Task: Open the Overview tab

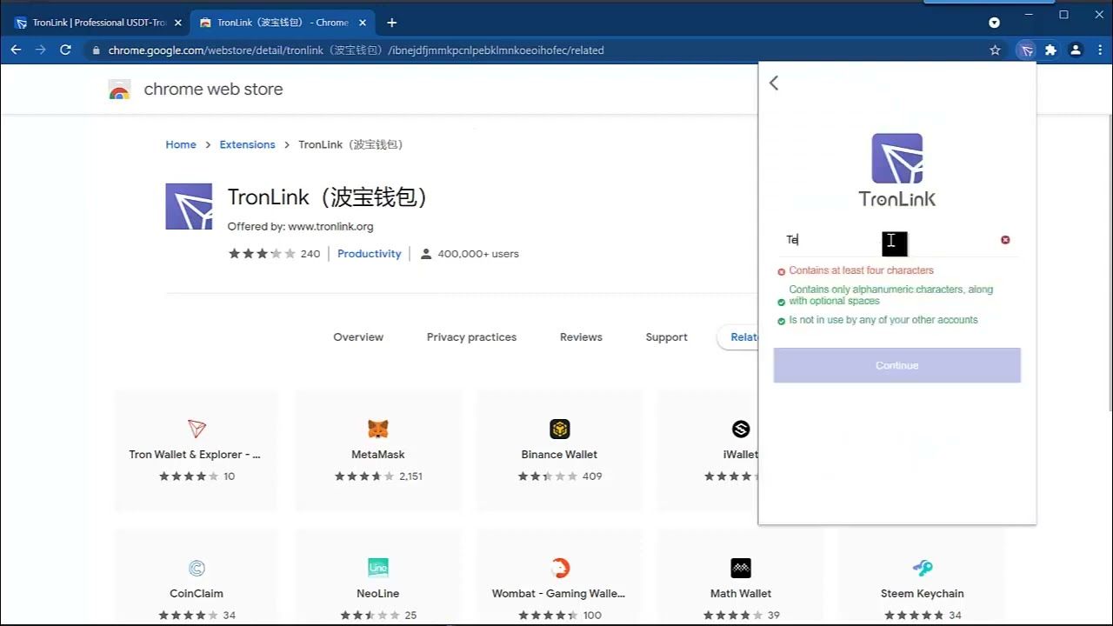Action: point(358,337)
